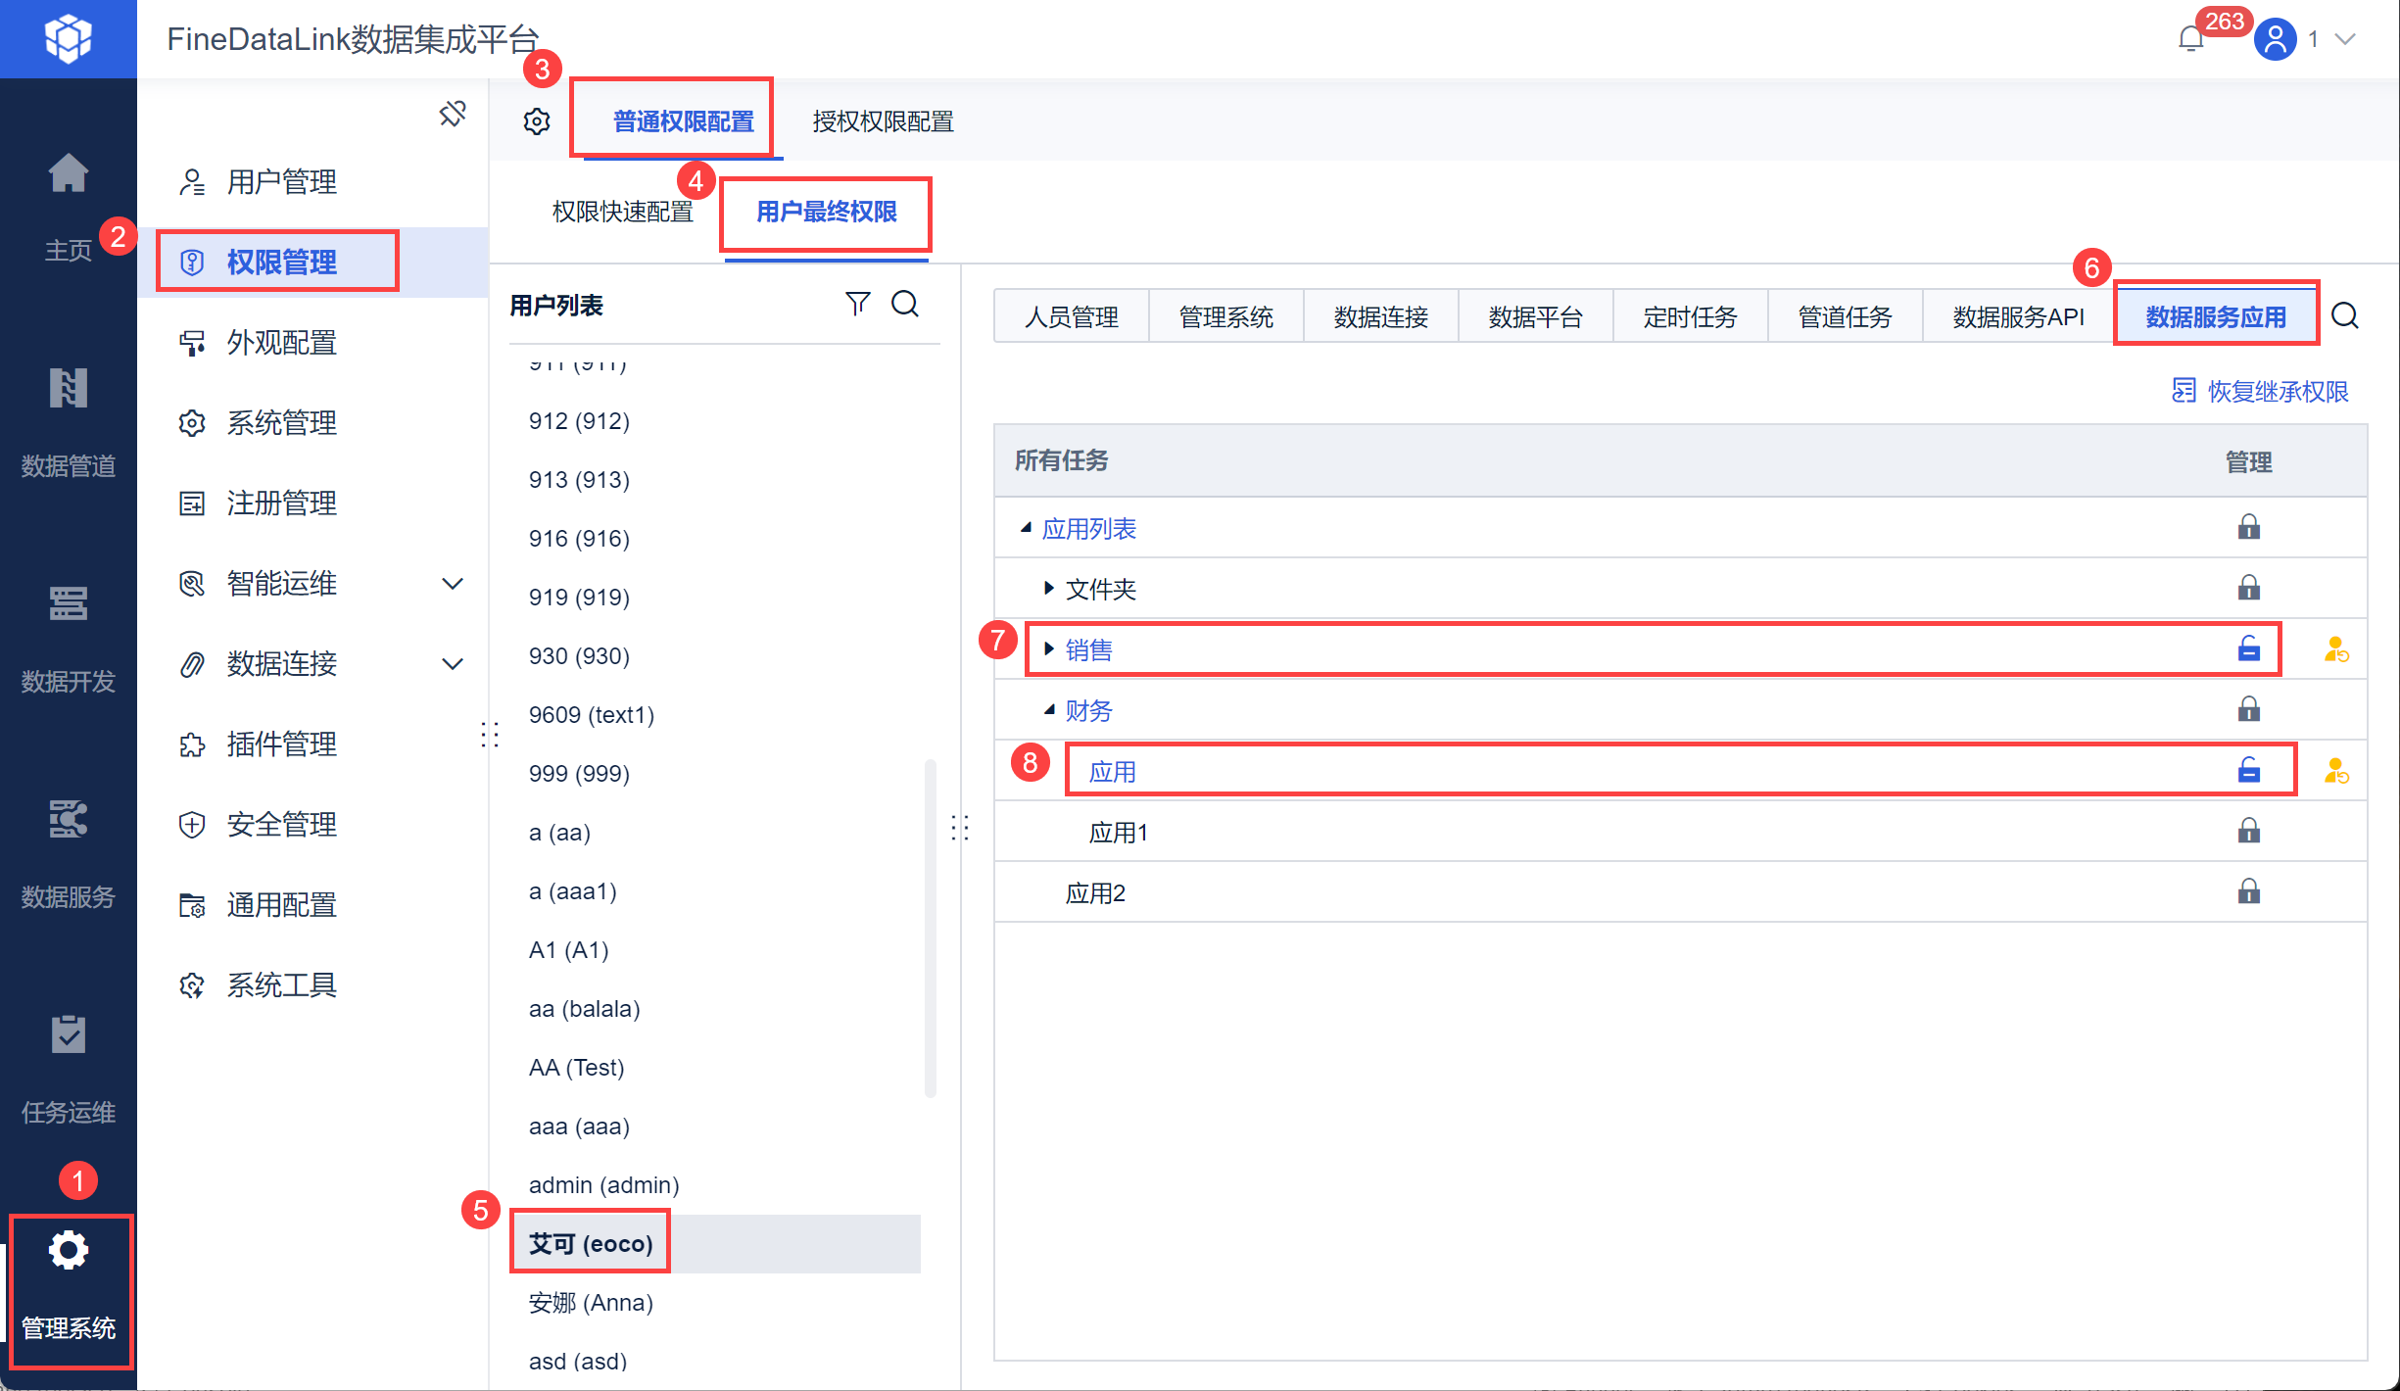Select the 数据连接 permission tab
The image size is (2400, 1391).
[1380, 316]
